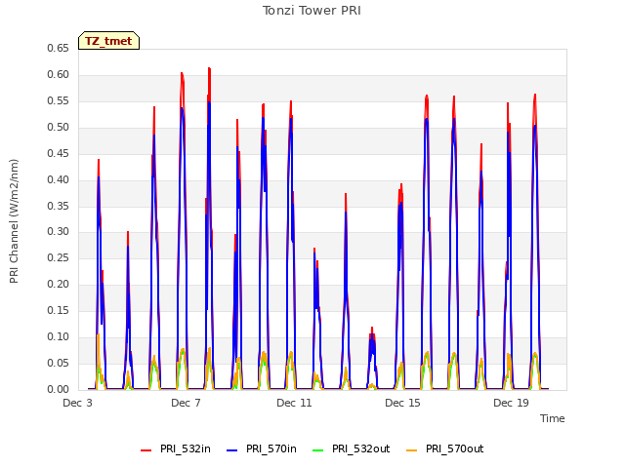Click the 0.20 y-axis tick label
This screenshot has height=468, width=625.
click(58, 284)
